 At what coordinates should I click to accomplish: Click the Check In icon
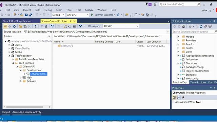pyautogui.click(x=46, y=26)
